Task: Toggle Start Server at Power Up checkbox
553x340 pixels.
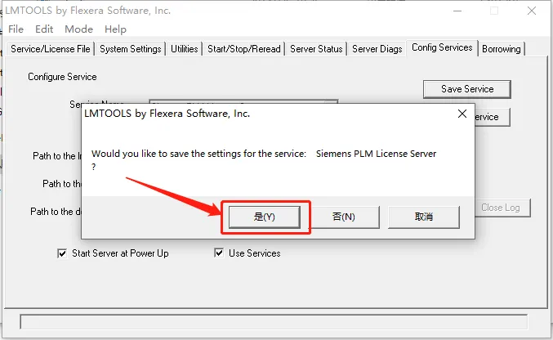Action: (x=62, y=253)
